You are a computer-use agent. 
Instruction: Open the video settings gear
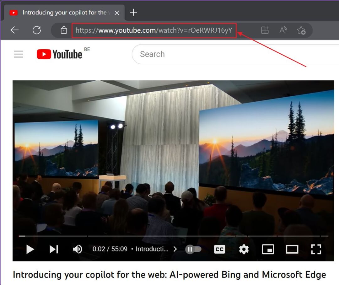244,249
